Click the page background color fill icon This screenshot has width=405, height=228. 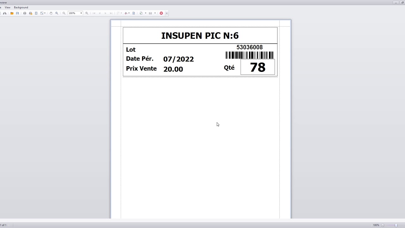tap(126, 13)
